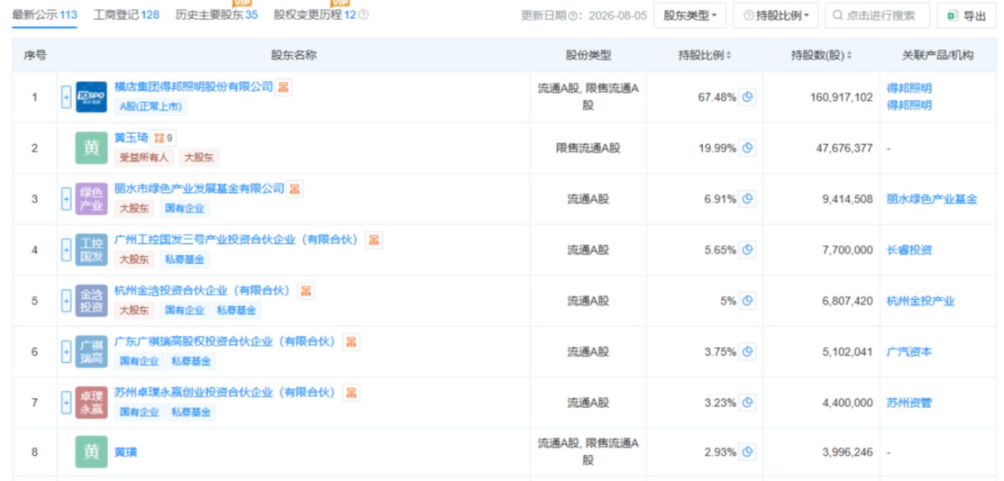Viewport: 1004px width, 481px height.
Task: Open the 持股比例 filter dropdown
Action: [775, 15]
